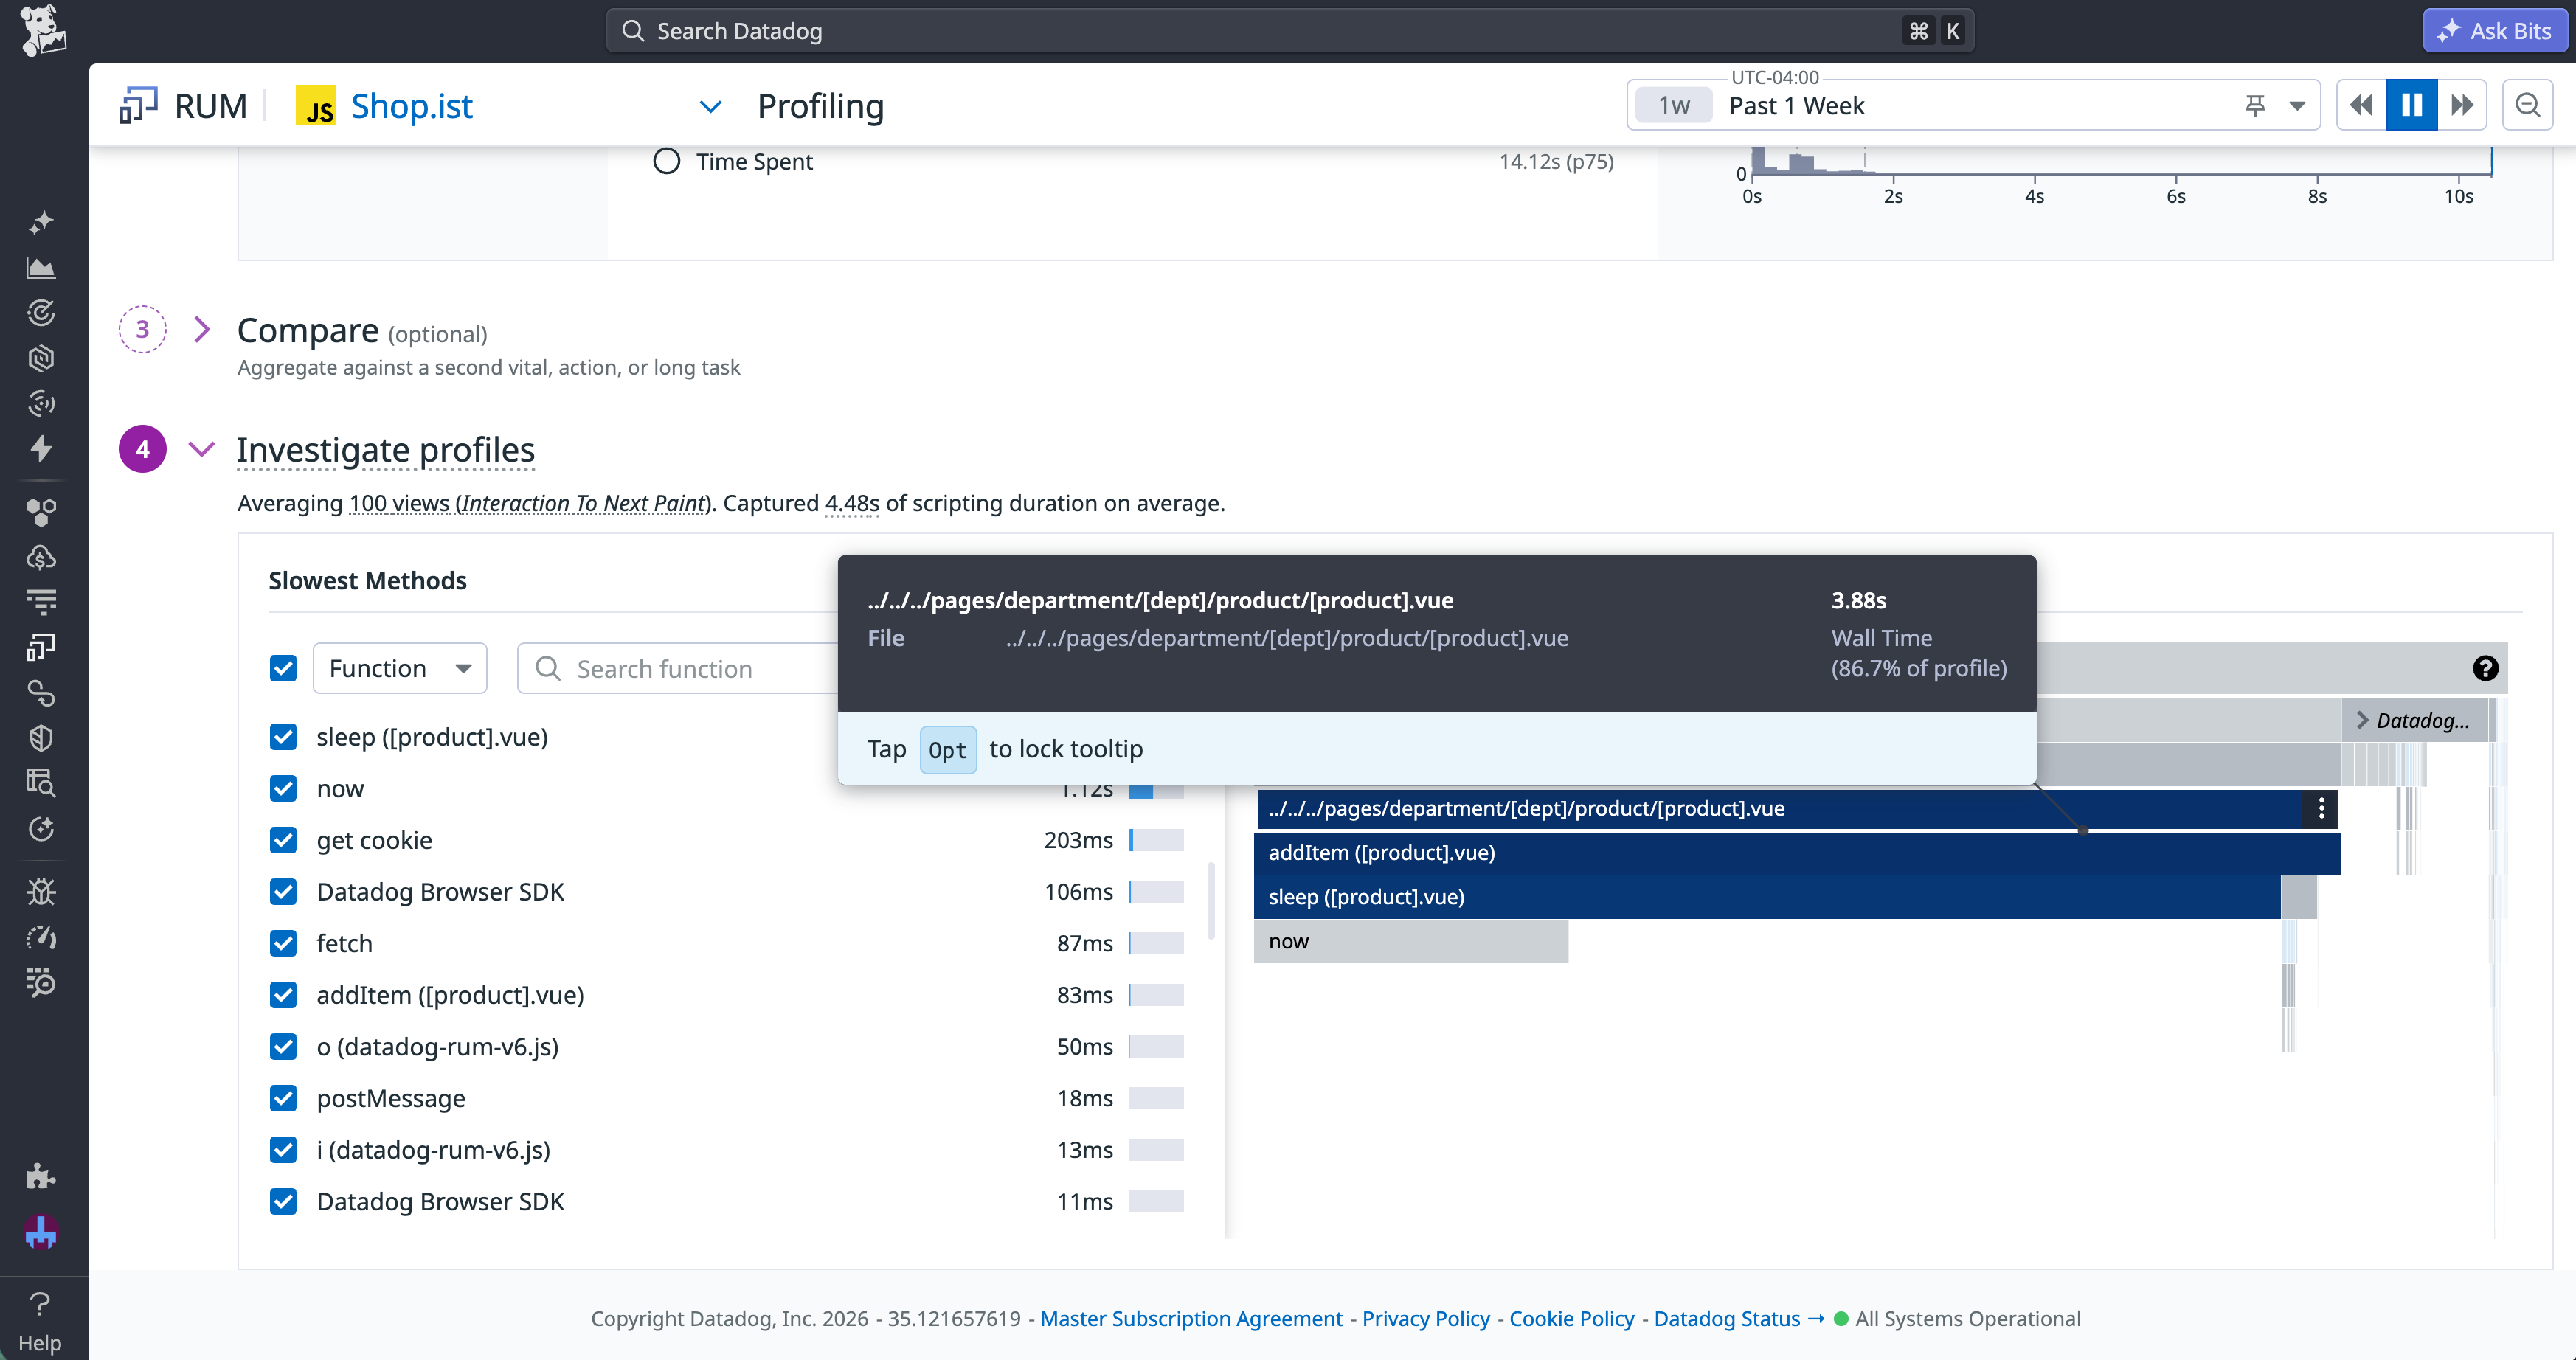Click the zoom-out magnifier beside time controls
2576x1360 pixels.
(x=2527, y=105)
